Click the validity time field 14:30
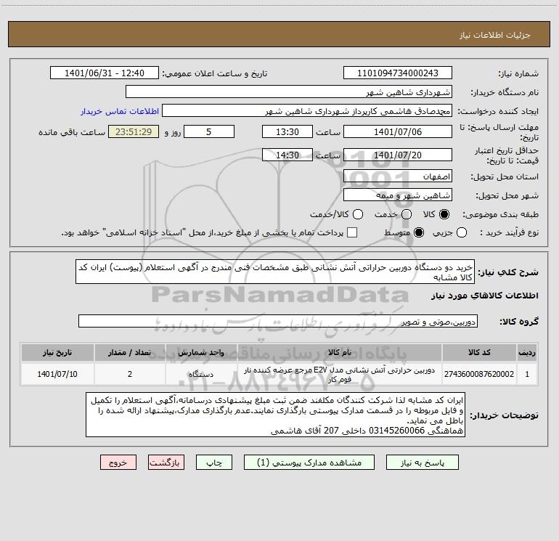This screenshot has height=541, width=559. pyautogui.click(x=287, y=155)
